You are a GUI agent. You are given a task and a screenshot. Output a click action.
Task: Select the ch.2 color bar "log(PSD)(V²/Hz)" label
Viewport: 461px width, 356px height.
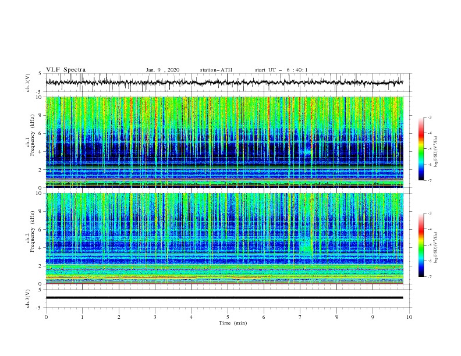pos(435,248)
